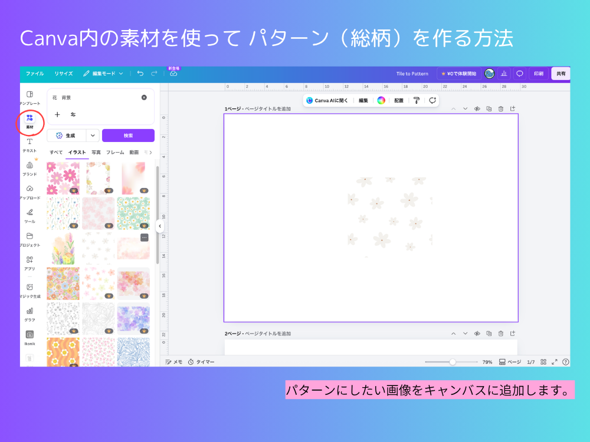Enter fullscreen with the expand arrows icon
Viewport: 590px width, 442px height.
[x=554, y=362]
